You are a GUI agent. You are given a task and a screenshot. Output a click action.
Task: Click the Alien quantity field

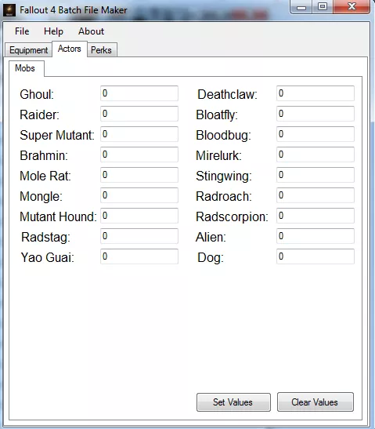(316, 236)
